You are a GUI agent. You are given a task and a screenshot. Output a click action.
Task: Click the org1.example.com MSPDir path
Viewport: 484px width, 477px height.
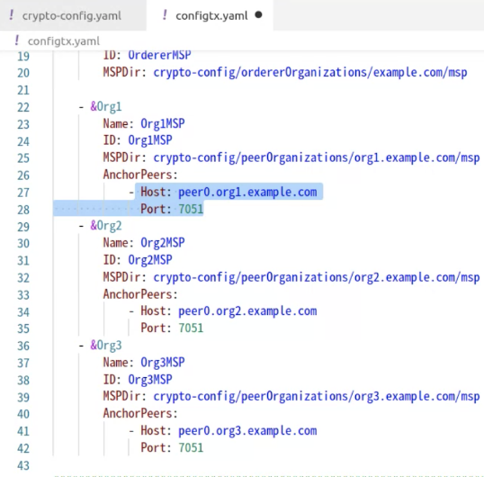(317, 158)
